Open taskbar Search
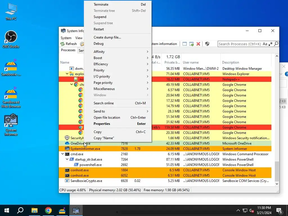This screenshot has height=216, width=288. 20,210
